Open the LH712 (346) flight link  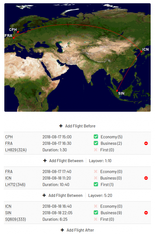coord(15,185)
